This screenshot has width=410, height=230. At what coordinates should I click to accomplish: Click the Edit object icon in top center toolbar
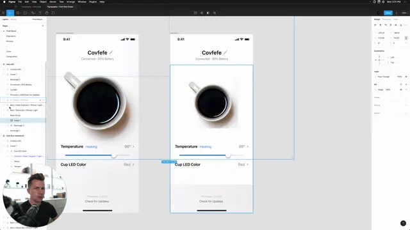[195, 13]
